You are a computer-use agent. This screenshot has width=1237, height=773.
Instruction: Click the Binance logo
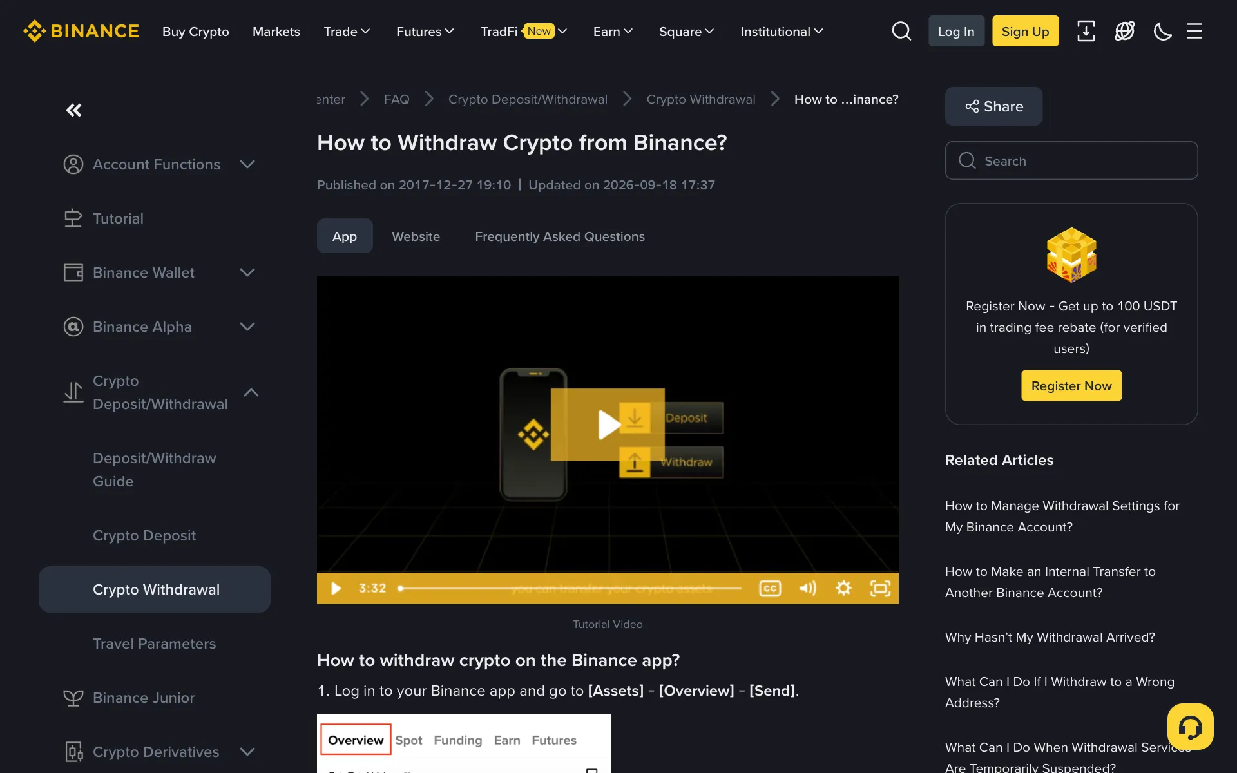[81, 31]
